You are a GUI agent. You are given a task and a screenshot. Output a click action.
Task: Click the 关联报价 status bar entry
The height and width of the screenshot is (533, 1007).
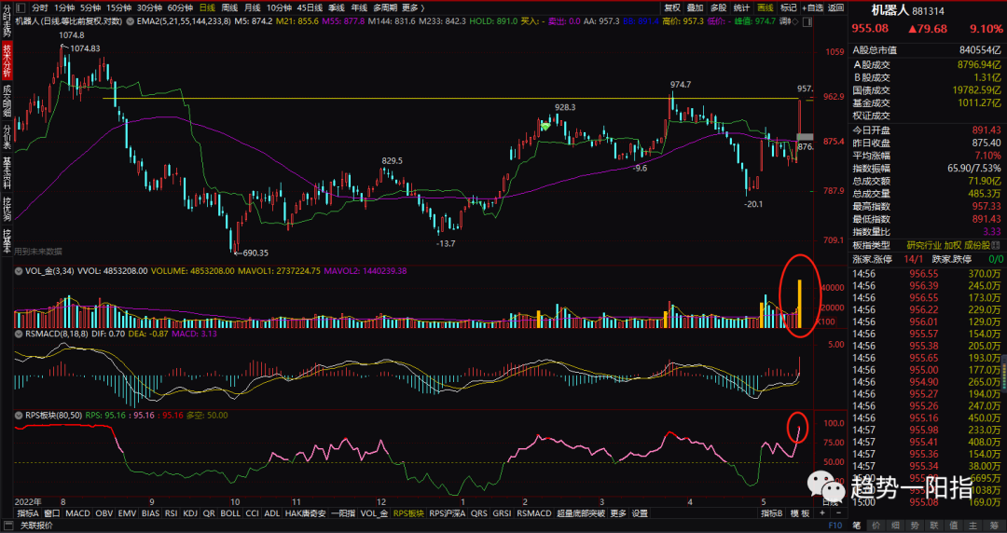(36, 526)
